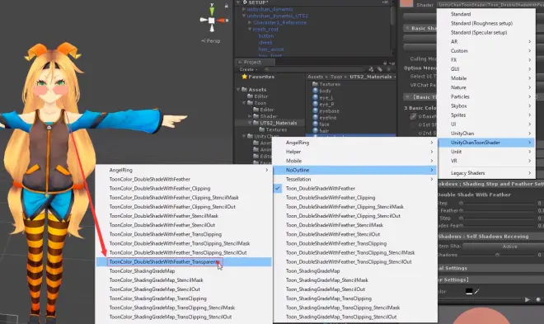Expand the unitychan_dynamic object
The width and height of the screenshot is (544, 324).
click(244, 9)
